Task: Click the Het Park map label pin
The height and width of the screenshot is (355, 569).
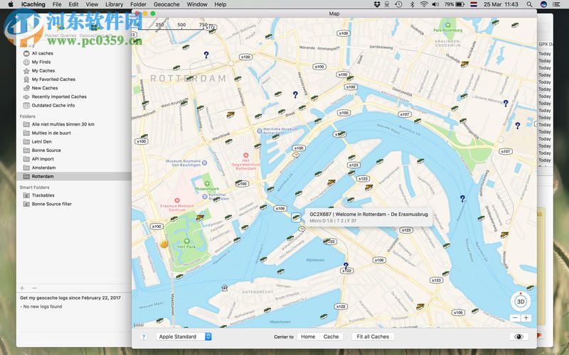Action: click(x=186, y=241)
